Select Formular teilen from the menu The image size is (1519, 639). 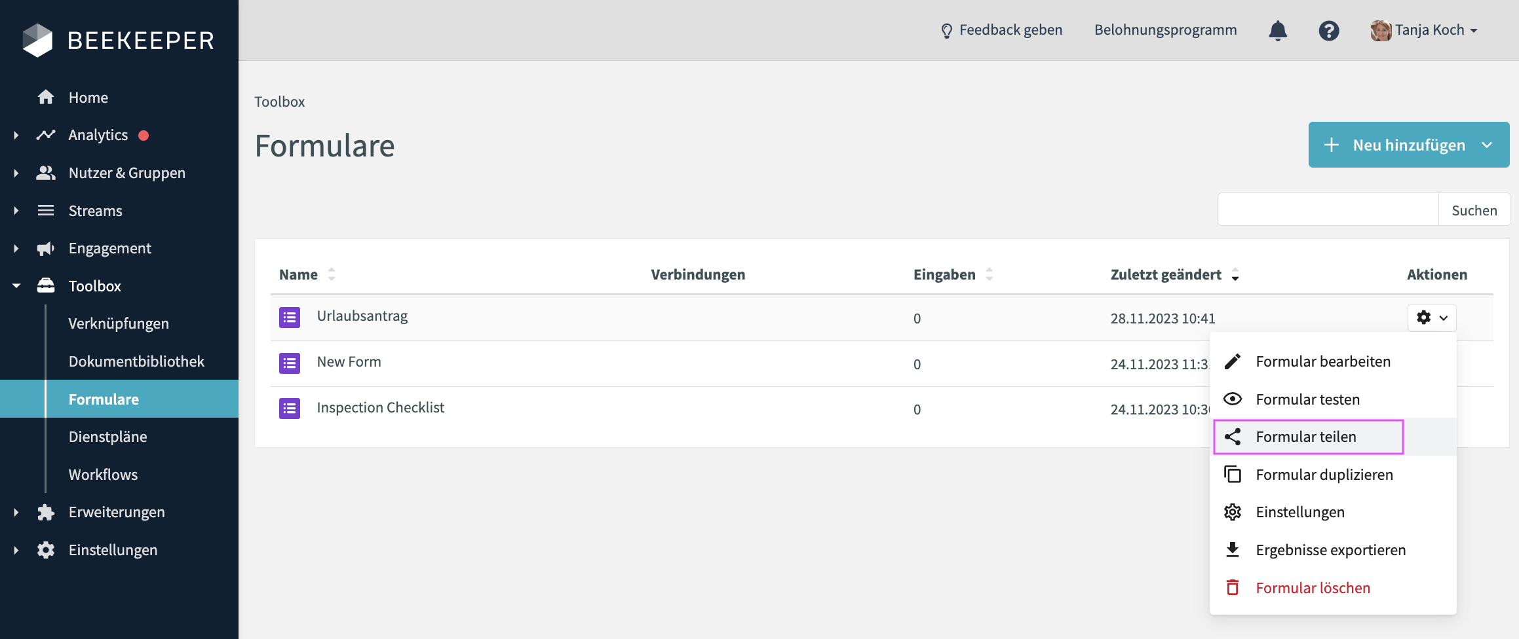tap(1307, 437)
